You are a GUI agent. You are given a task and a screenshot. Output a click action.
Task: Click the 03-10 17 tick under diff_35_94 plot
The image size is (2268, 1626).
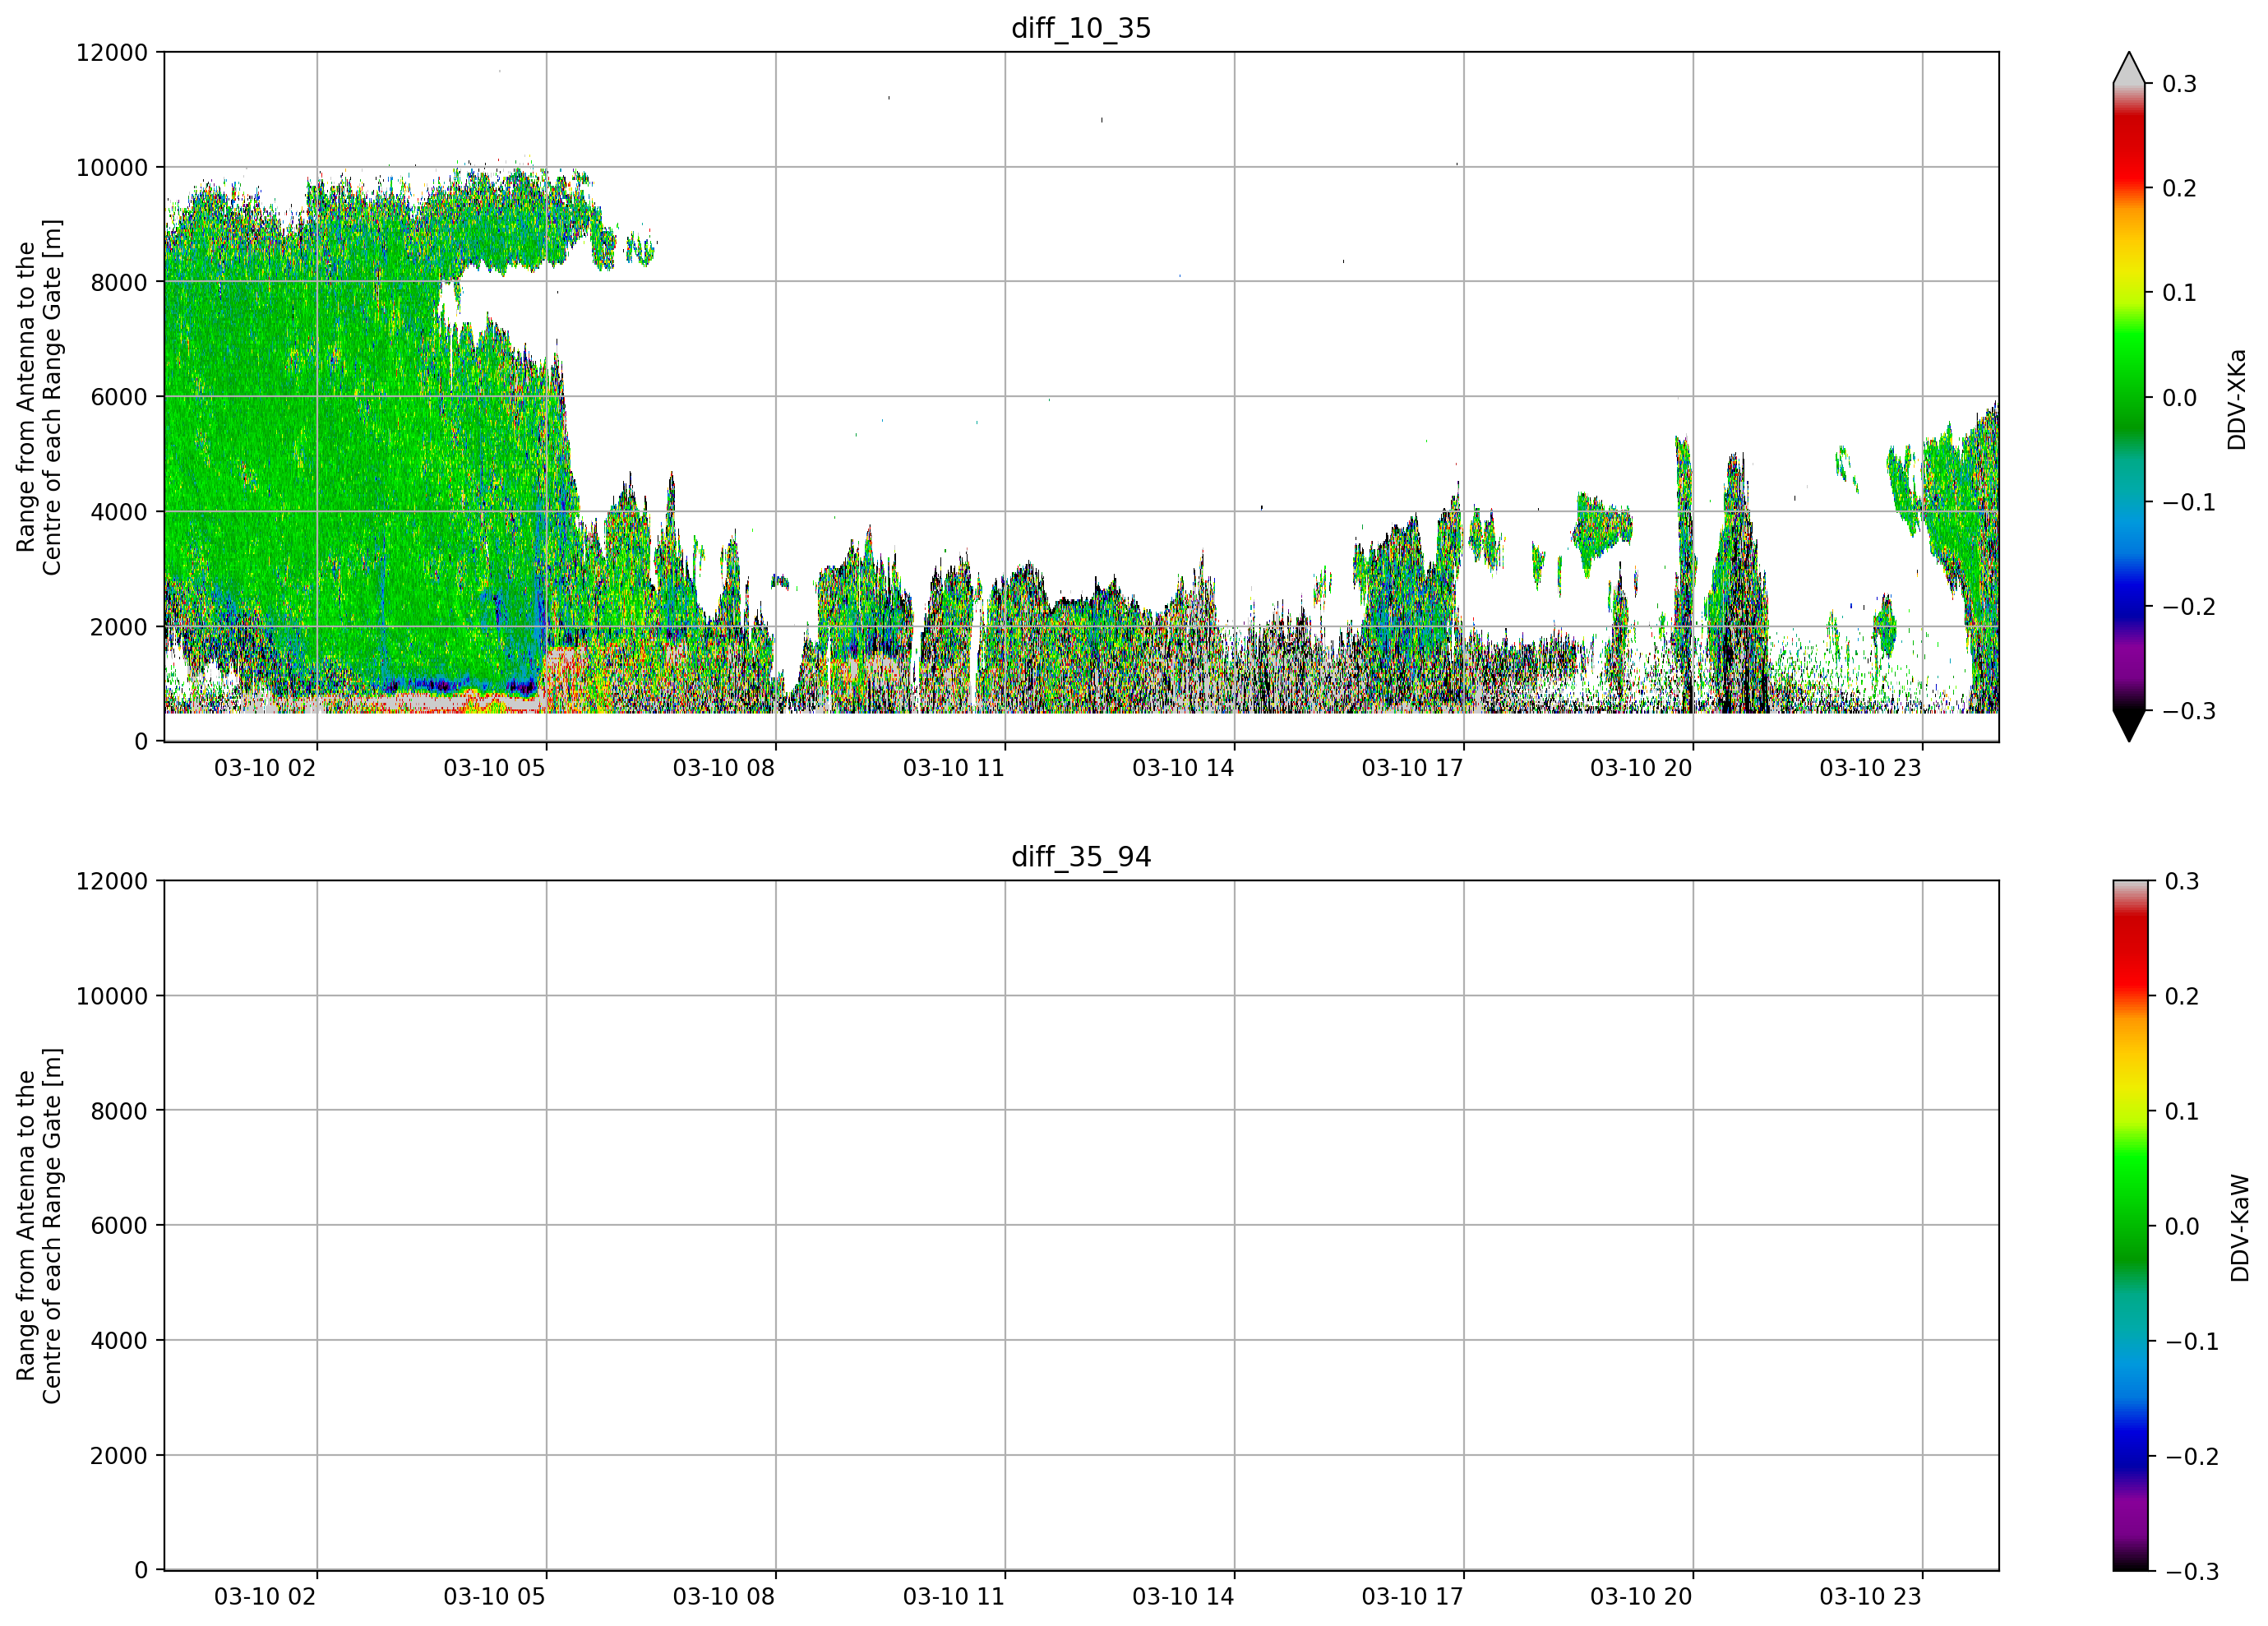point(1412,1597)
